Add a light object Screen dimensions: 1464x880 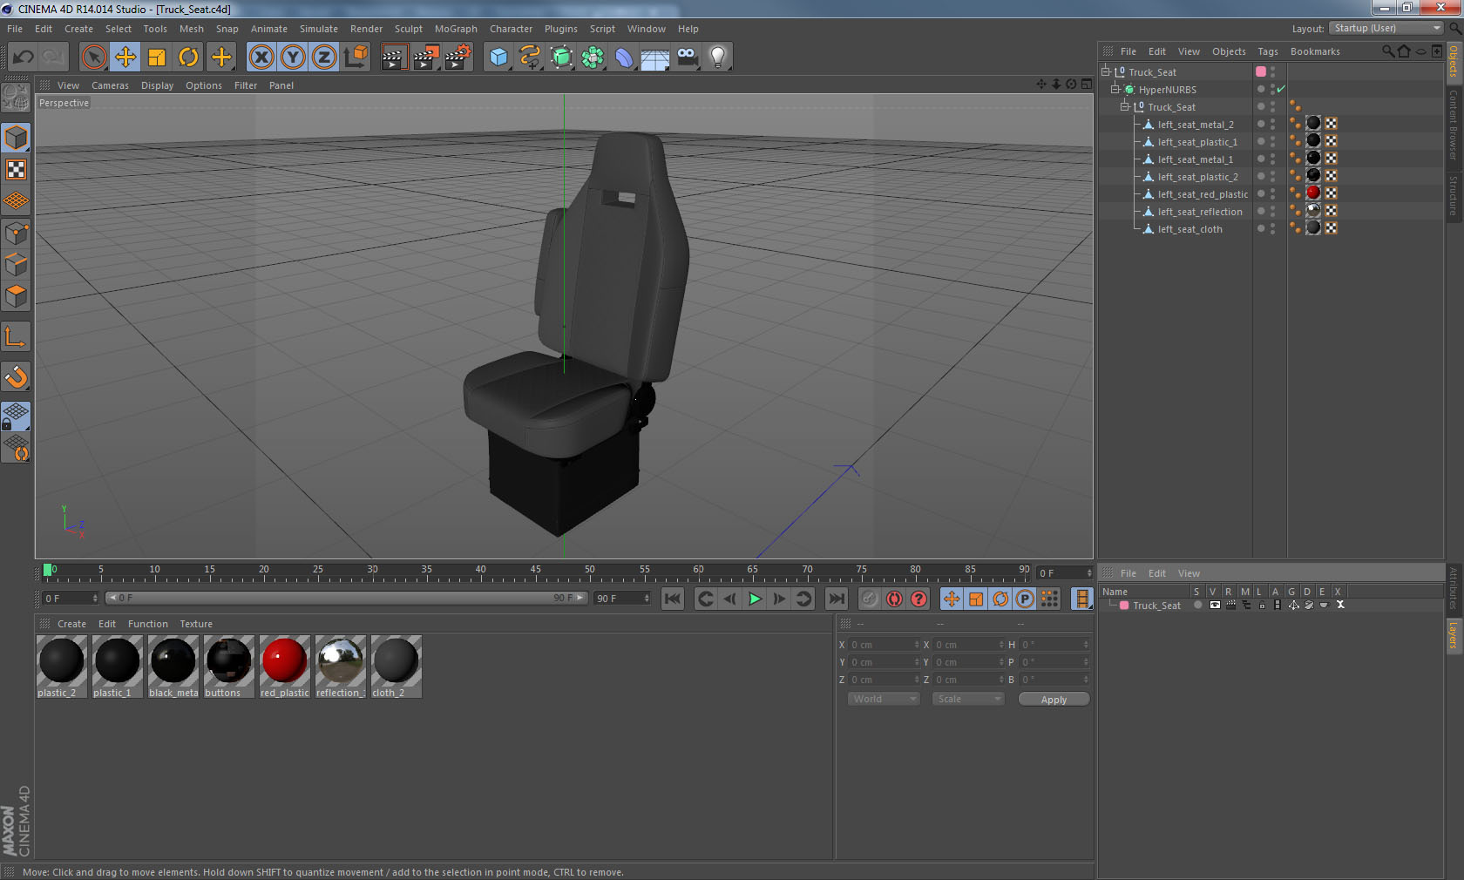coord(718,58)
